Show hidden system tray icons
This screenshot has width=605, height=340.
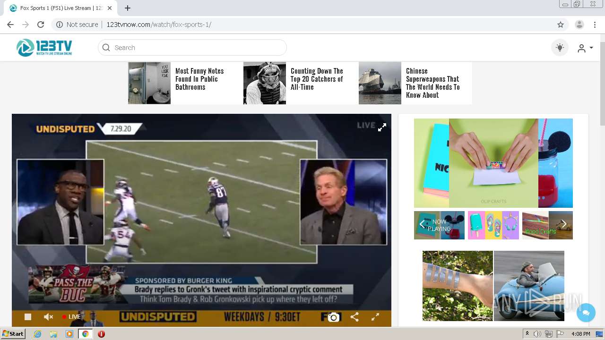[x=527, y=334]
